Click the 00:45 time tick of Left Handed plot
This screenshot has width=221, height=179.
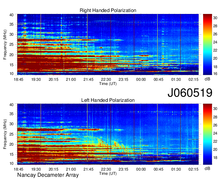(x=158, y=169)
